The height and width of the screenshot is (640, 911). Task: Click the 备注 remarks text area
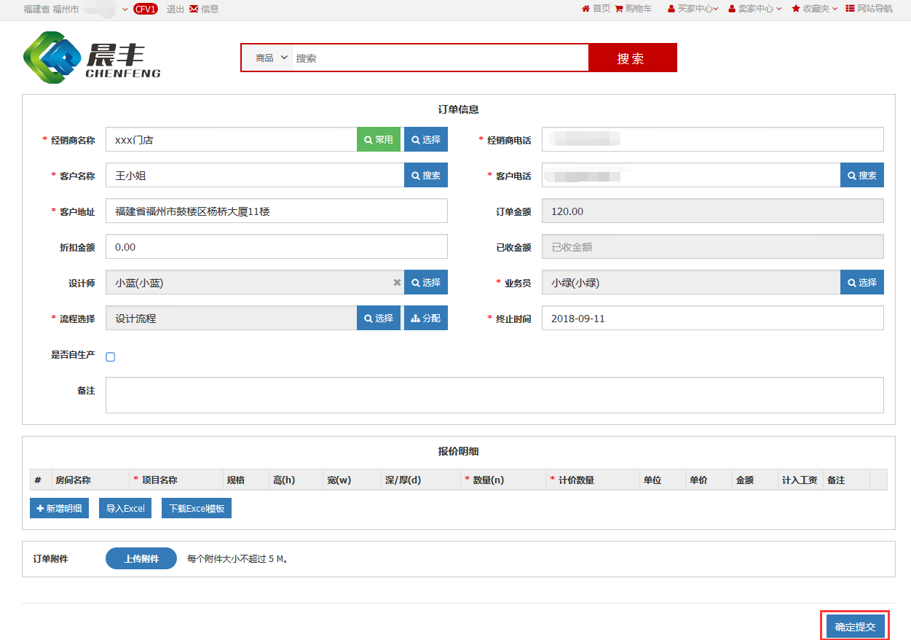coord(494,395)
